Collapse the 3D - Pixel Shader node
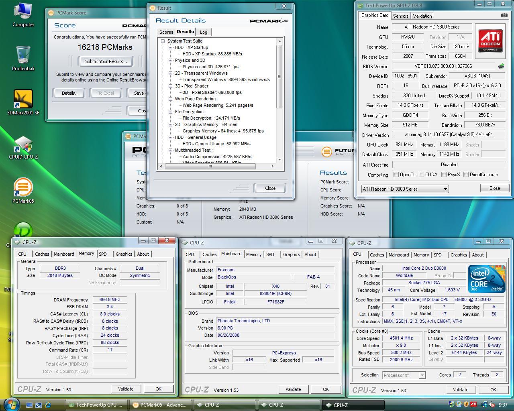 tap(171, 86)
